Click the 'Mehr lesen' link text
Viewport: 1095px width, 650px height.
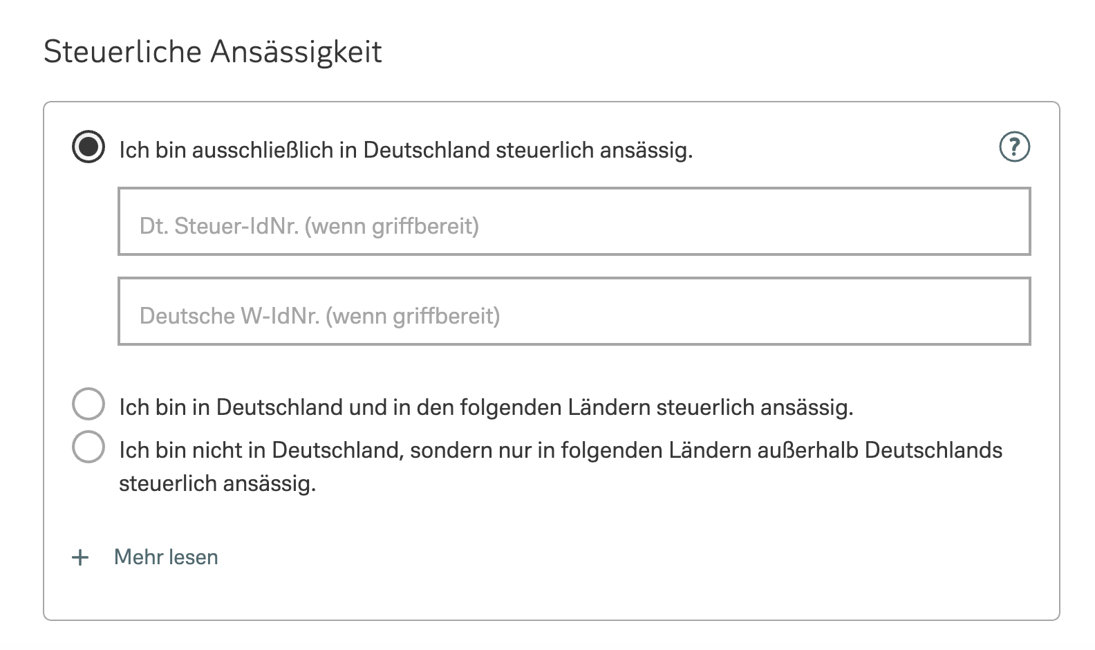[x=166, y=557]
